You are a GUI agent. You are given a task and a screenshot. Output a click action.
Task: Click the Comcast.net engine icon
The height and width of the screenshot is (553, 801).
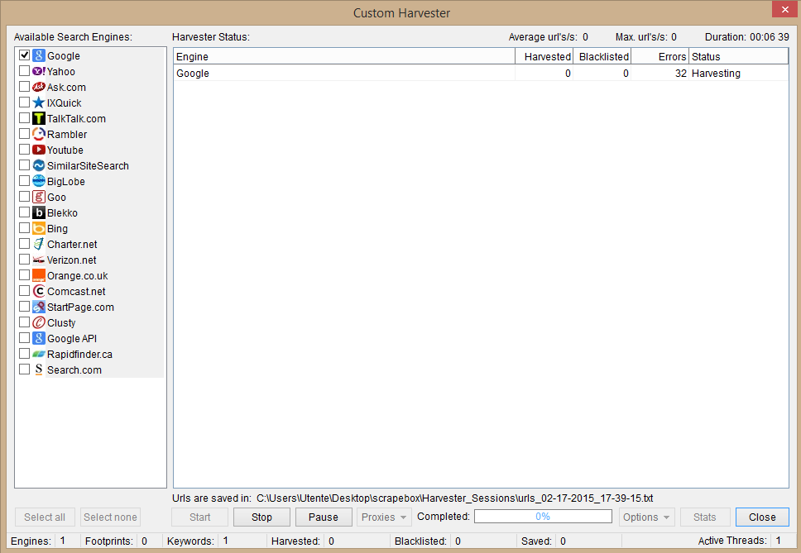coord(39,291)
